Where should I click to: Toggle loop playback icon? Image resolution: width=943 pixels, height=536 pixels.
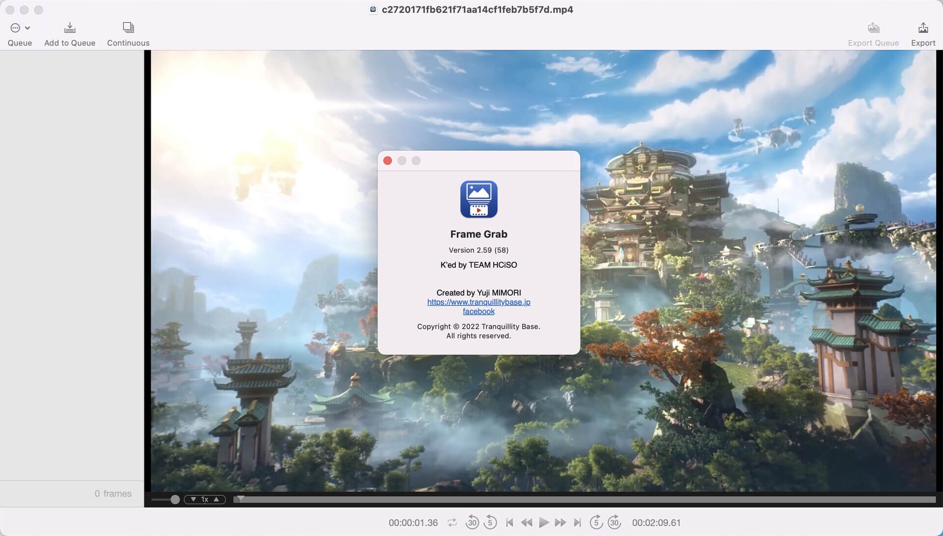click(452, 523)
